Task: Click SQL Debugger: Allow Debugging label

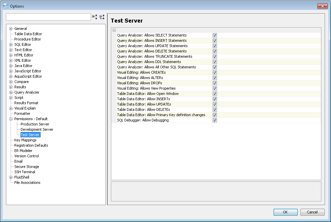Action: (x=143, y=120)
